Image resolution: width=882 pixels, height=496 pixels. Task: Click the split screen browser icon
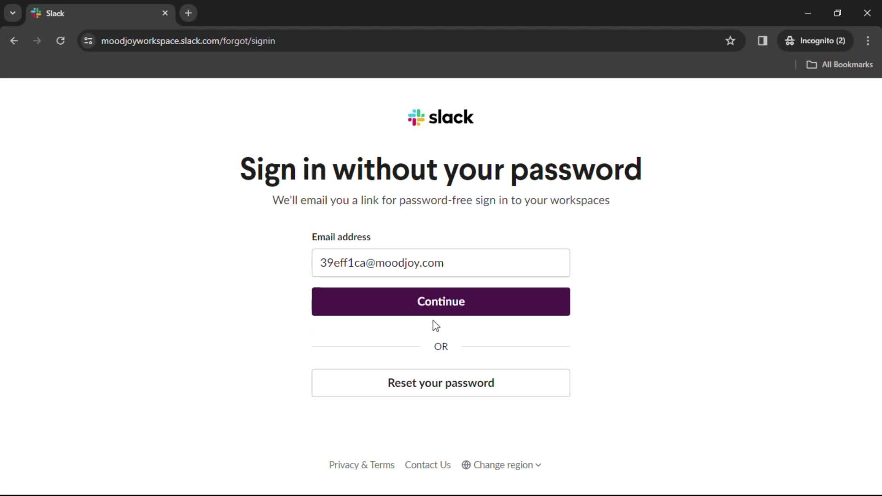click(763, 40)
